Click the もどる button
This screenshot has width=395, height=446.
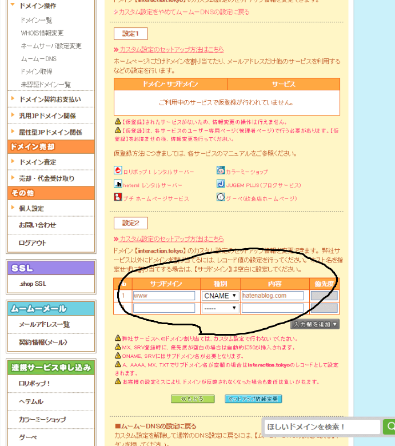point(193,399)
